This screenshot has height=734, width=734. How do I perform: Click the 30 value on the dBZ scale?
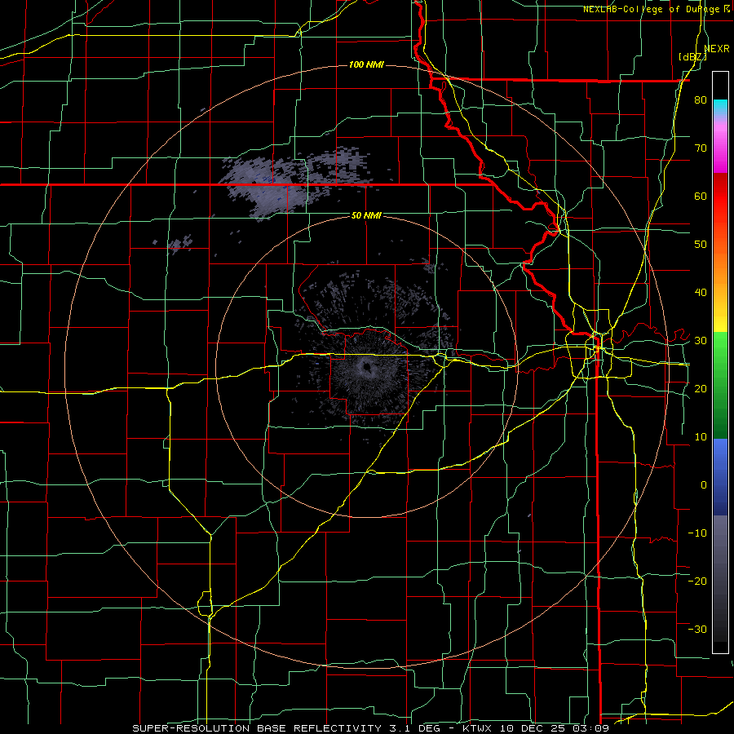pos(701,341)
